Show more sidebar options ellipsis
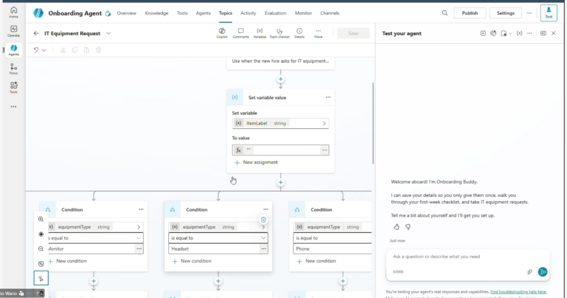567x298 pixels. (x=13, y=107)
